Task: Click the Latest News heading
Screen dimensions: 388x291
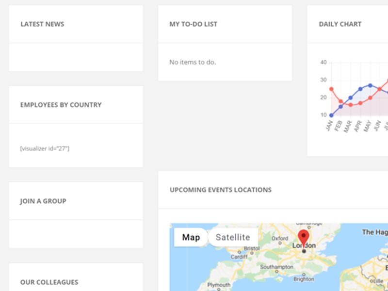Action: point(42,24)
